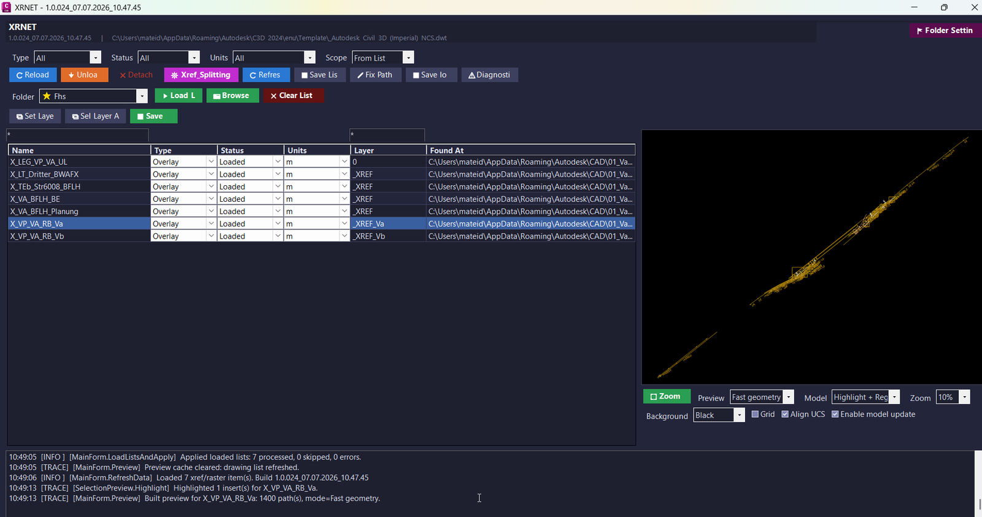This screenshot has height=517, width=982.
Task: Click the Save lo button
Action: click(x=431, y=75)
